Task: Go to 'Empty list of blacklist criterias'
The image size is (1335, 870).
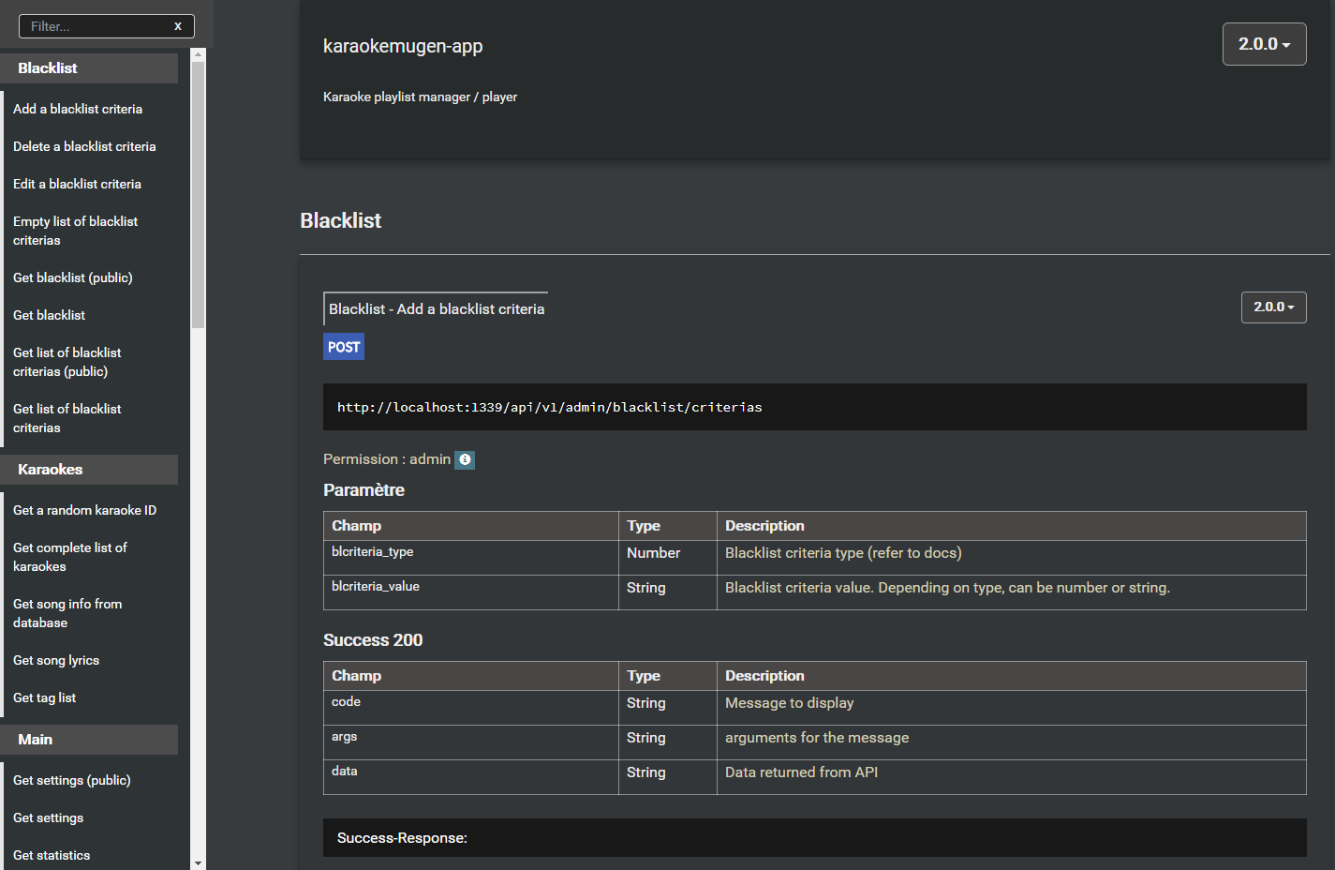Action: (75, 231)
